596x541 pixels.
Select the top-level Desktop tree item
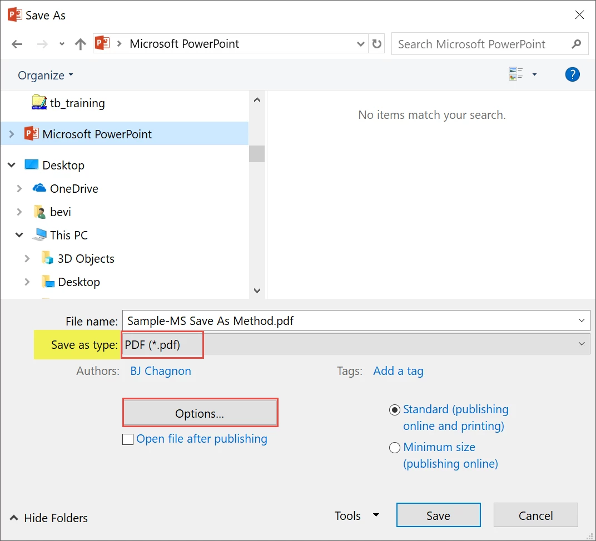click(x=54, y=165)
